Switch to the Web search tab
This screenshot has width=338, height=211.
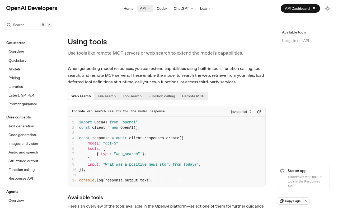click(81, 96)
